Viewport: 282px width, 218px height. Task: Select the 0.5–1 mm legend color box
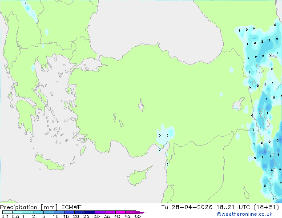pos(18,212)
